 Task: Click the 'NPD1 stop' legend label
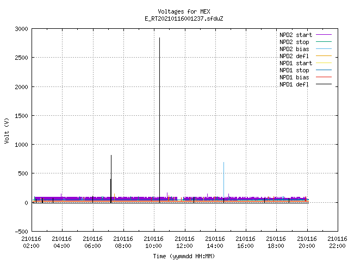click(294, 70)
